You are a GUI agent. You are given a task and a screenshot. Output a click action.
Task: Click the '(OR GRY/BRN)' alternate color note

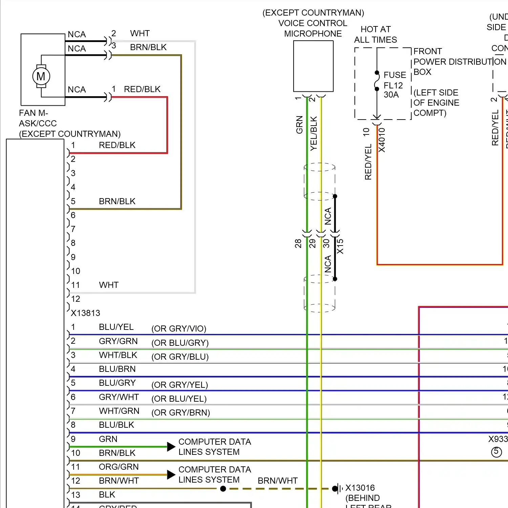[181, 412]
